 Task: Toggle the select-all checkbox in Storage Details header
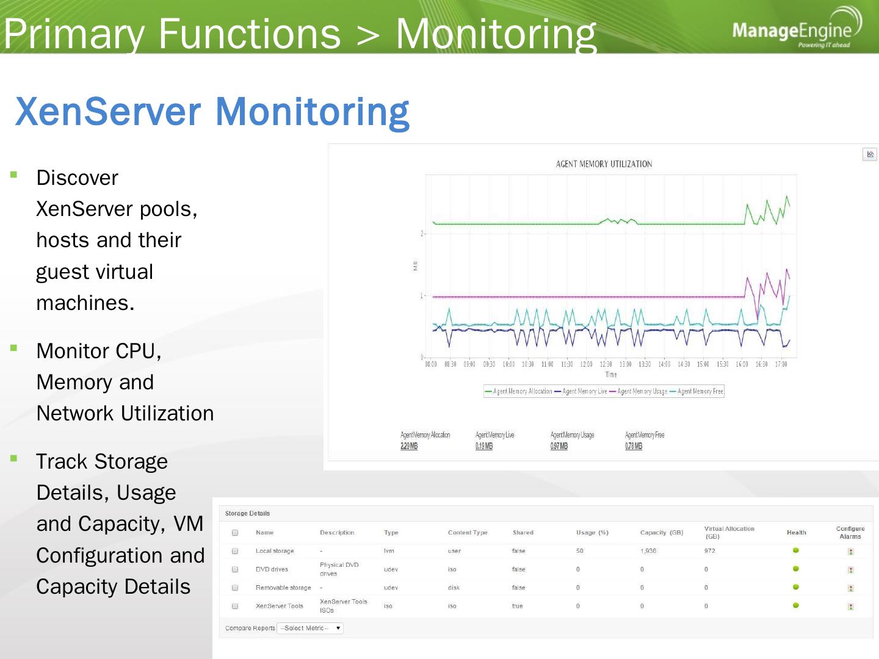235,533
